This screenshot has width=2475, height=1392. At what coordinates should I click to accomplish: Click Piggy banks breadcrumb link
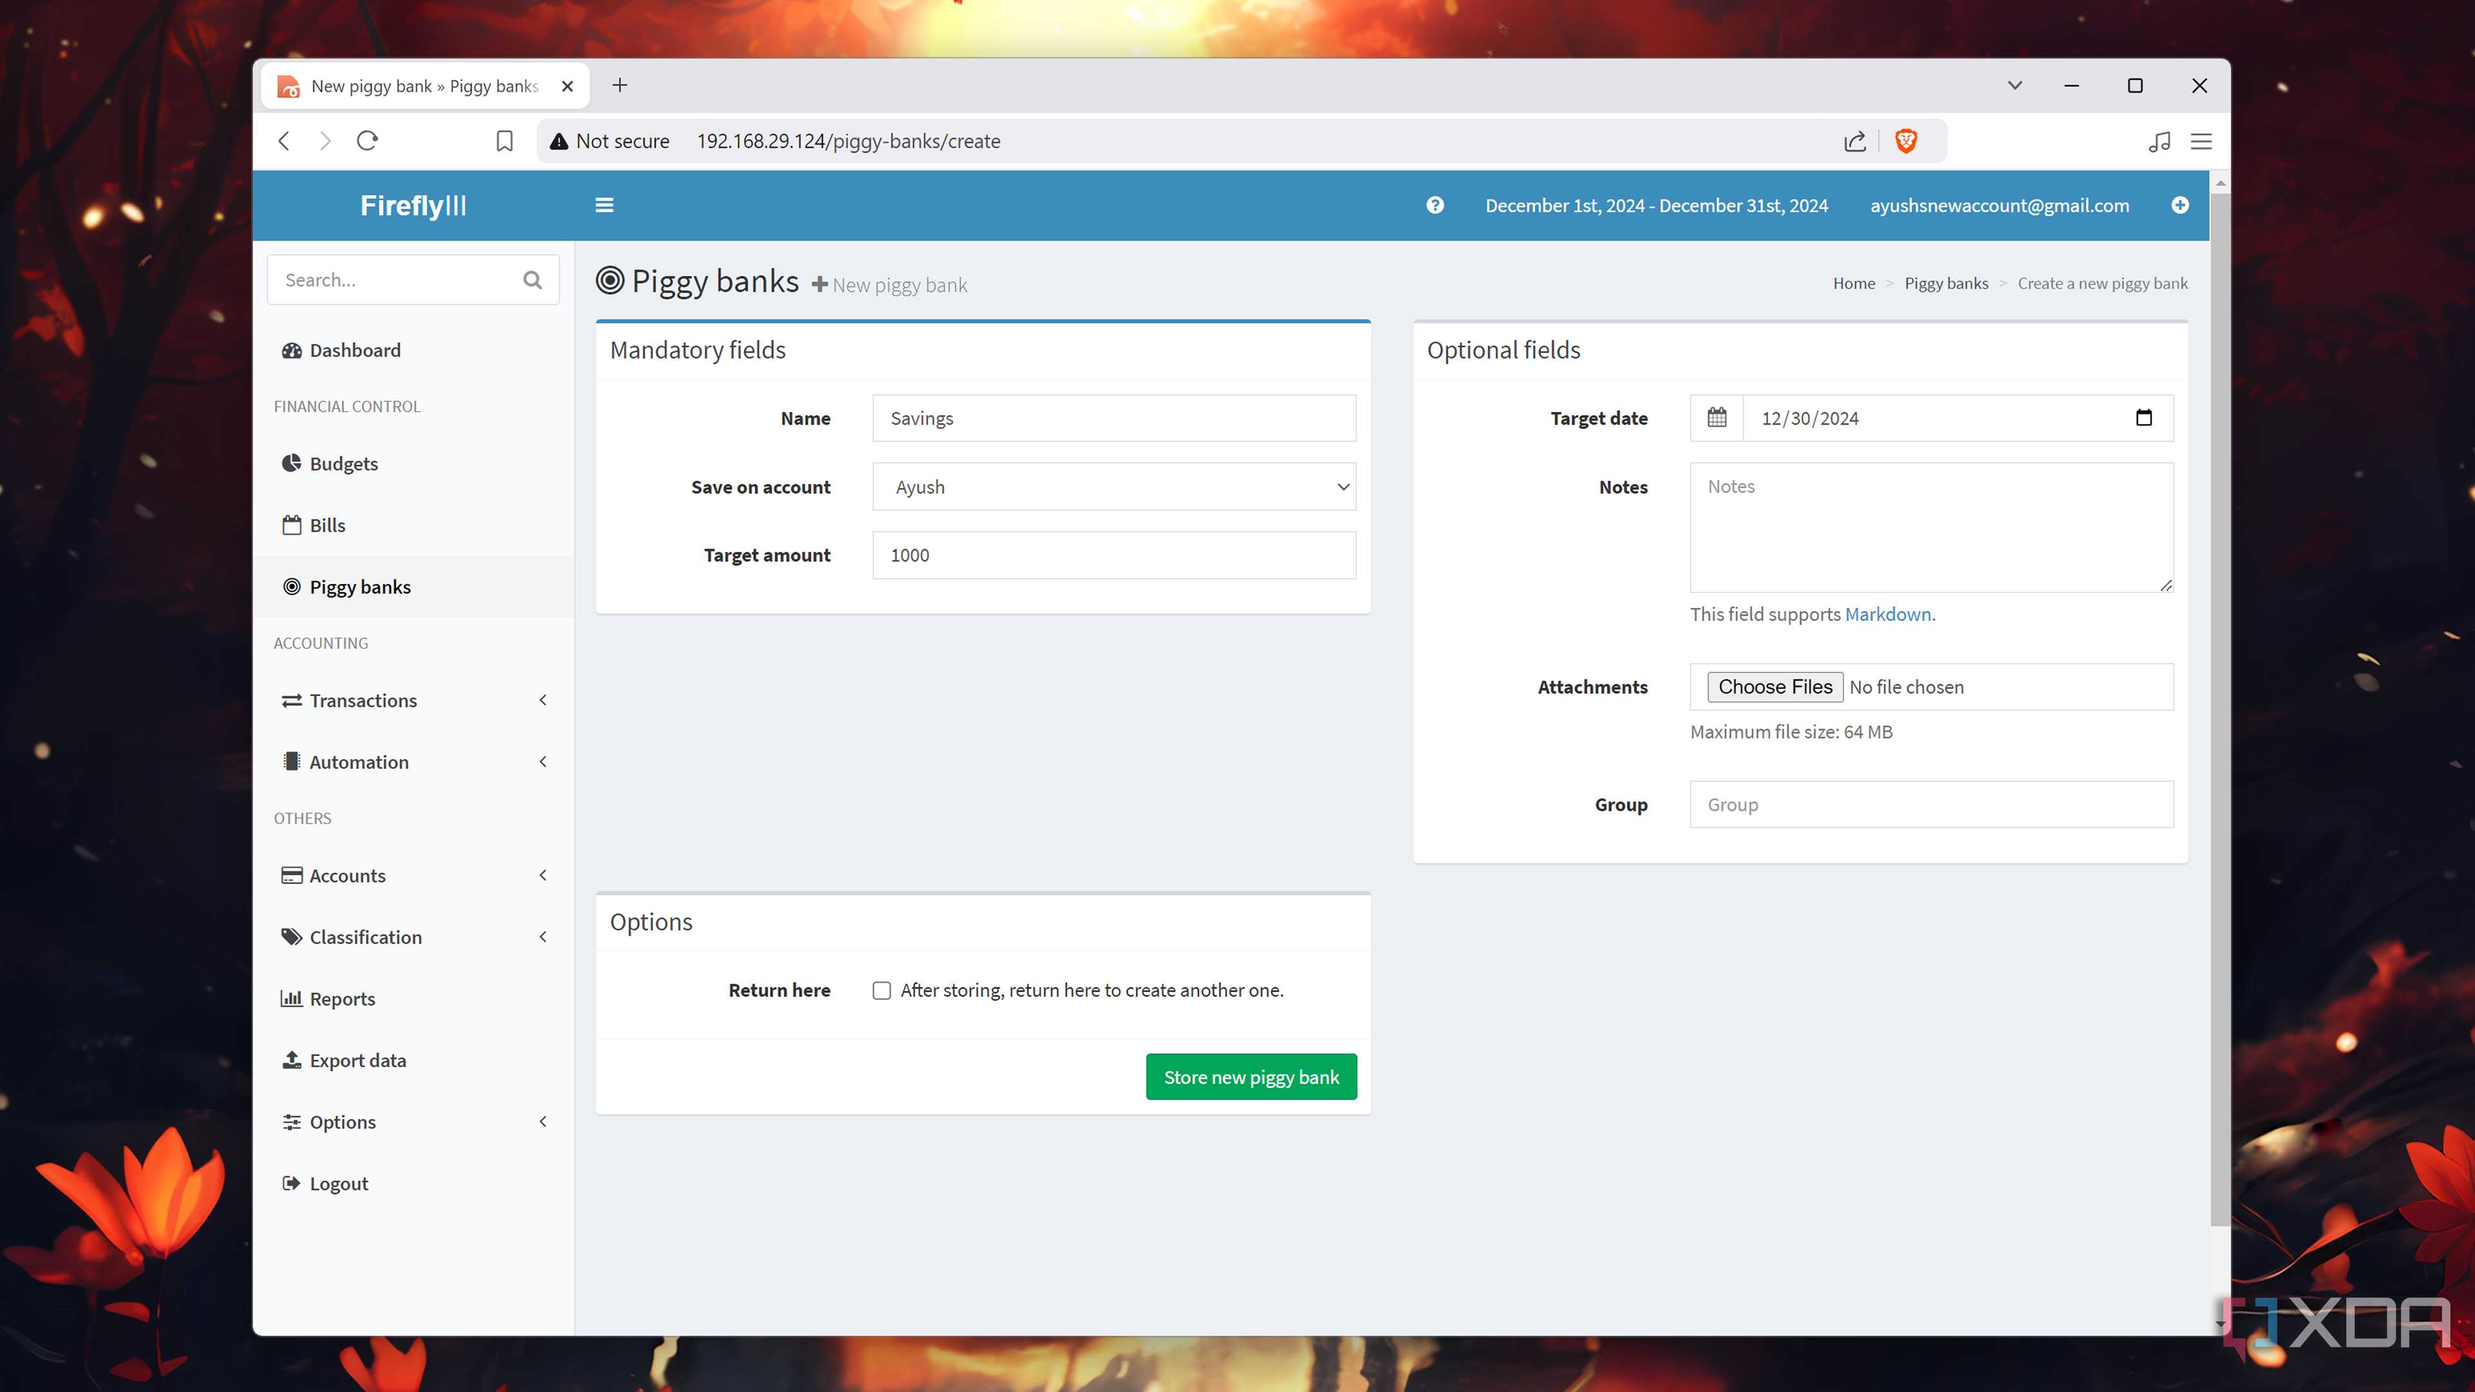pyautogui.click(x=1946, y=284)
